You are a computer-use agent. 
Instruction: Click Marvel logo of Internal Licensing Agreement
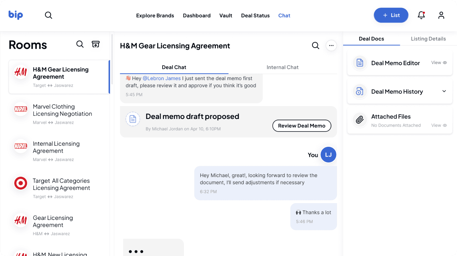click(21, 146)
